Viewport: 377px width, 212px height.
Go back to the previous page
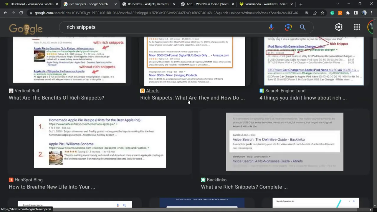[5, 13]
